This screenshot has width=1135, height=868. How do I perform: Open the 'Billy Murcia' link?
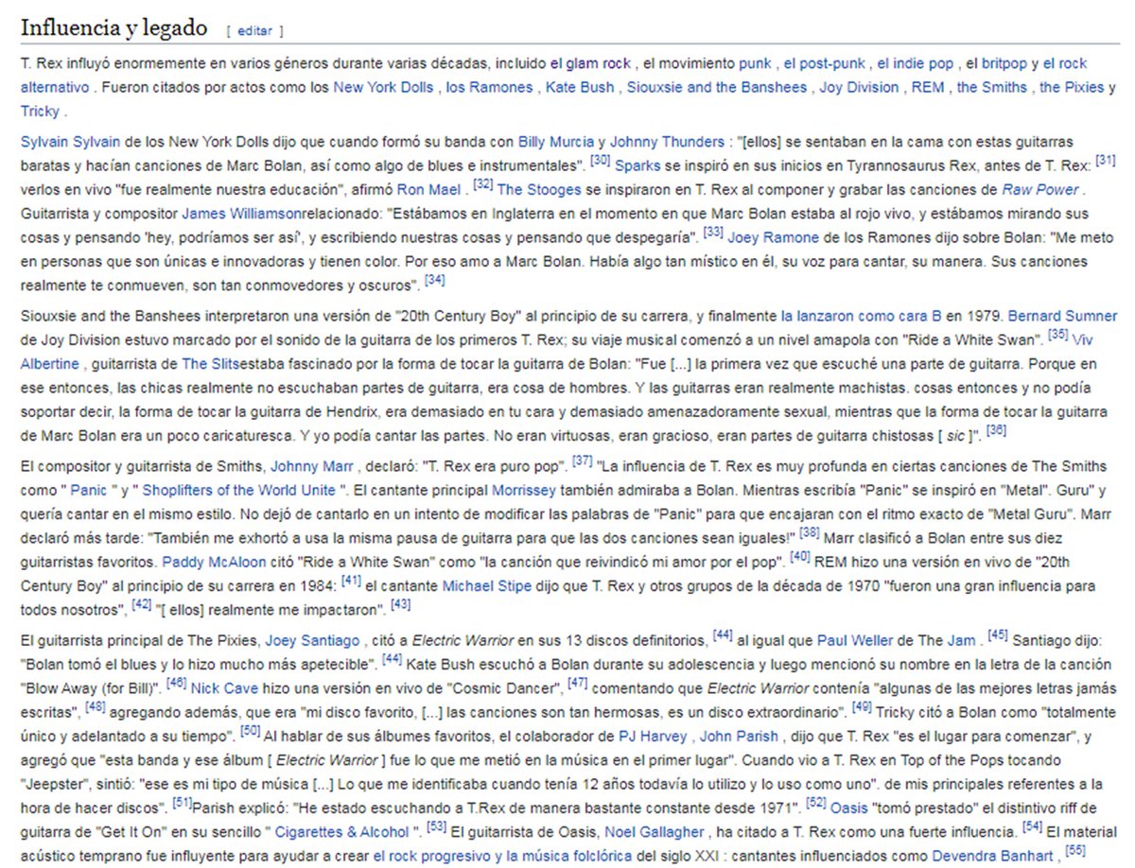(555, 142)
